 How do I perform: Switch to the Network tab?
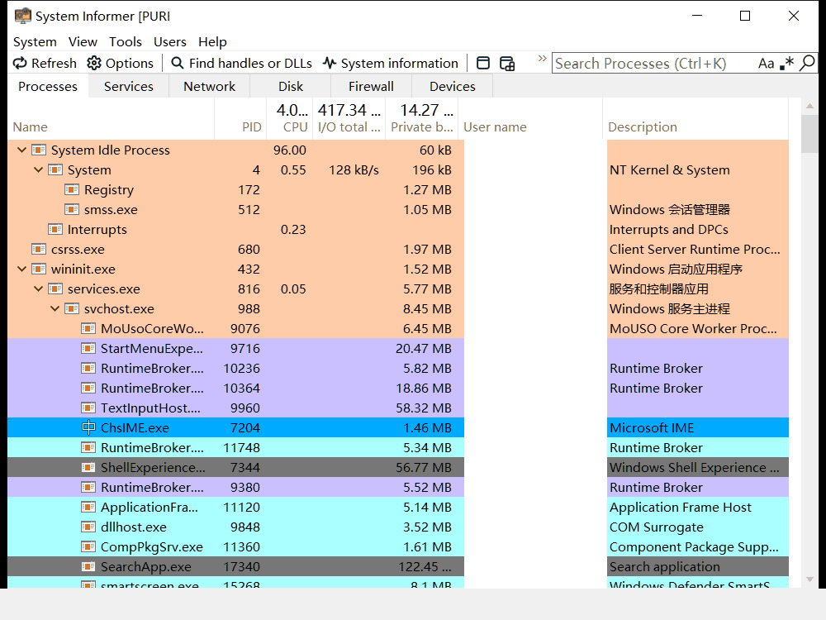(x=209, y=87)
